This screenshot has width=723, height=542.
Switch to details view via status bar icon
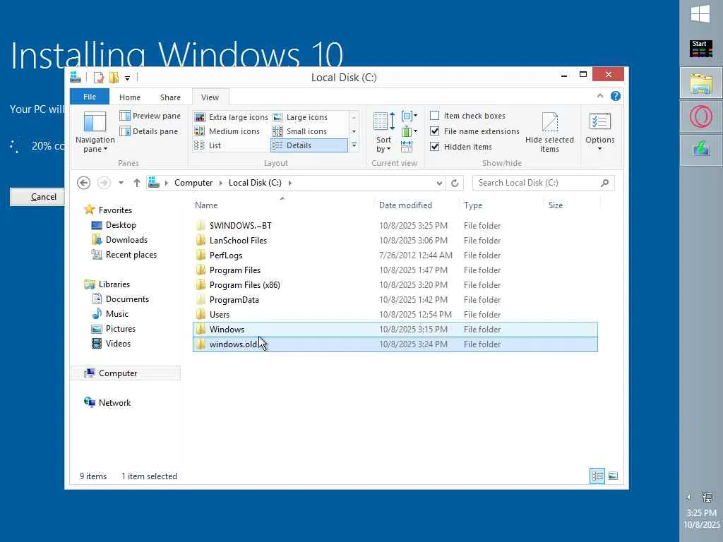pos(597,476)
